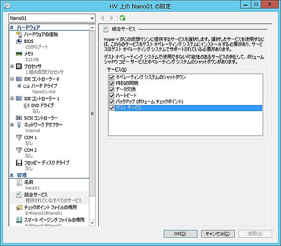Click the 統合サービス icon in left tree
The height and width of the screenshot is (246, 281).
pyautogui.click(x=19, y=195)
